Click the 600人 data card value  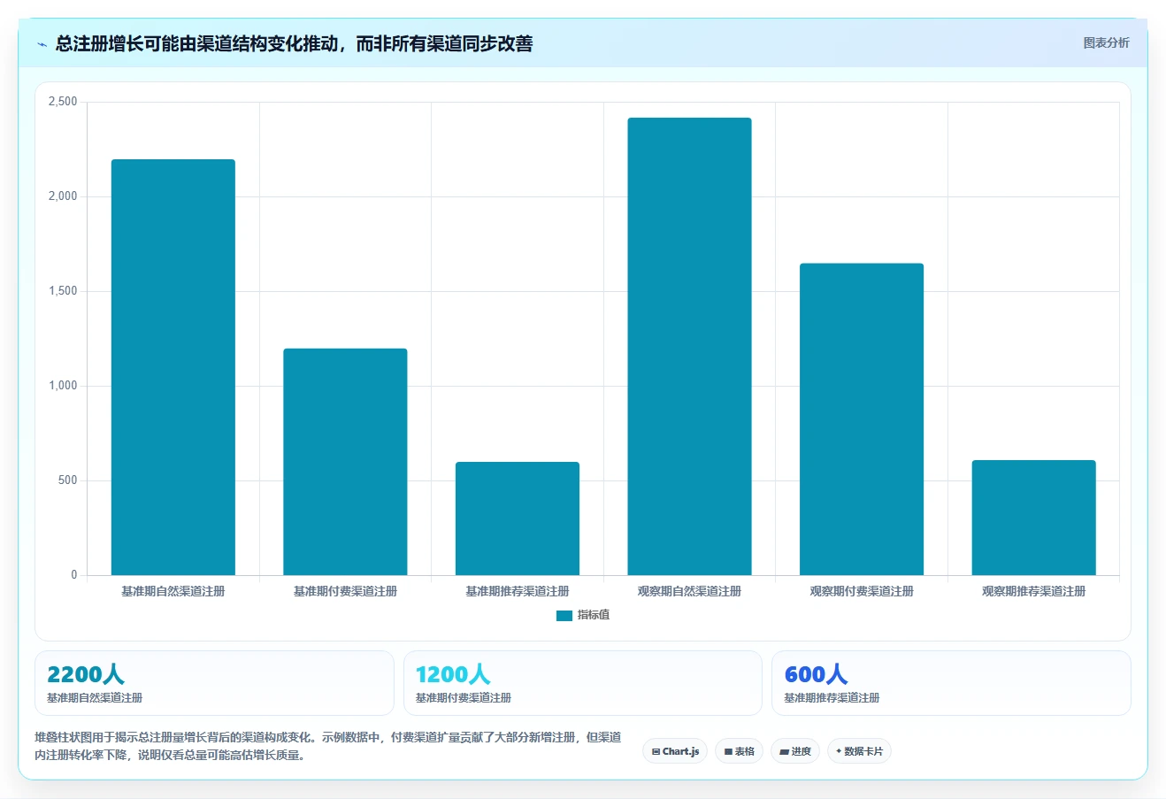[x=816, y=674]
